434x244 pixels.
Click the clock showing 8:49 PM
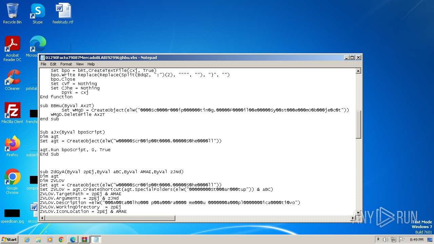click(416, 240)
